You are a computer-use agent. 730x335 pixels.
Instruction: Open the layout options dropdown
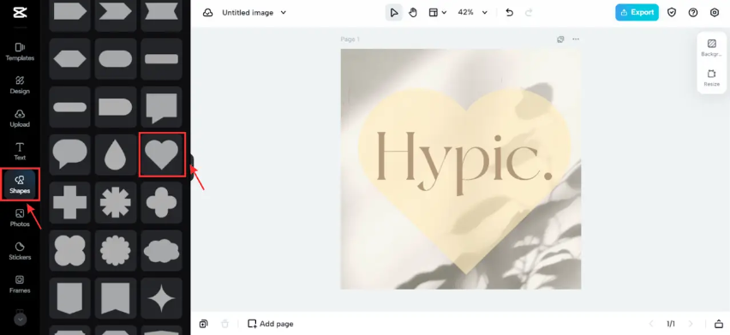click(x=437, y=13)
